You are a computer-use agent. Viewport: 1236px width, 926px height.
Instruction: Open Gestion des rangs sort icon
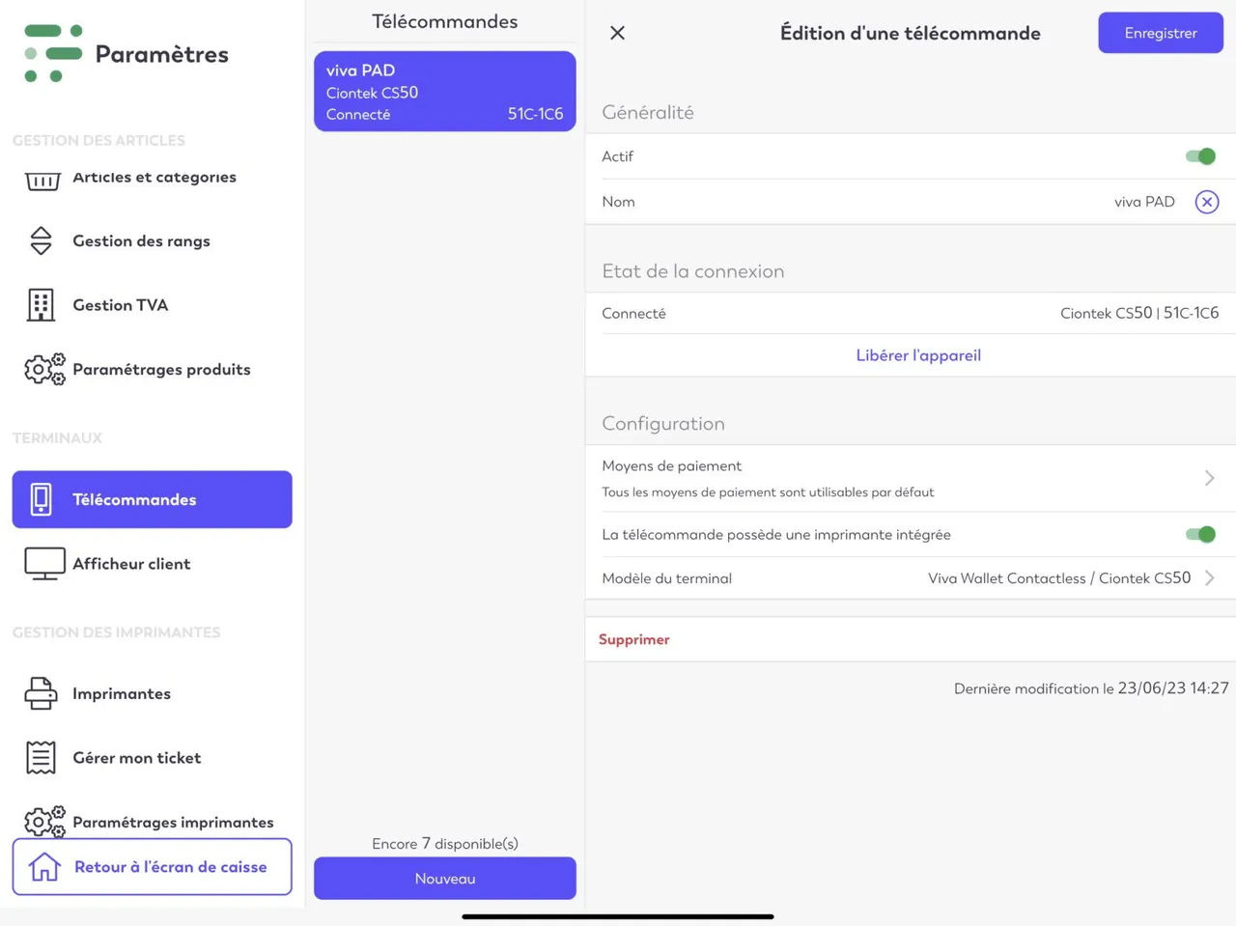click(x=41, y=240)
